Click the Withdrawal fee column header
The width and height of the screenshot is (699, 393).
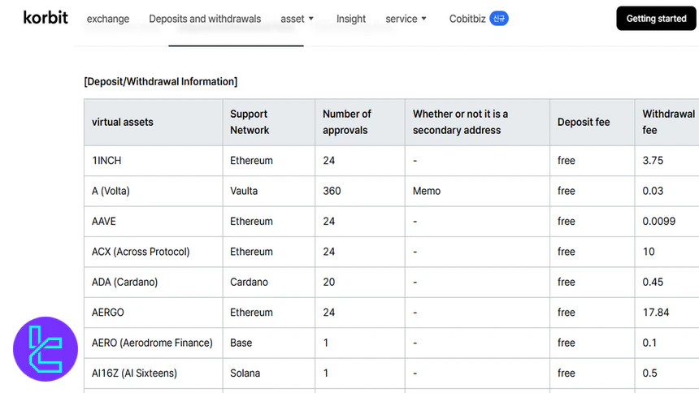668,123
